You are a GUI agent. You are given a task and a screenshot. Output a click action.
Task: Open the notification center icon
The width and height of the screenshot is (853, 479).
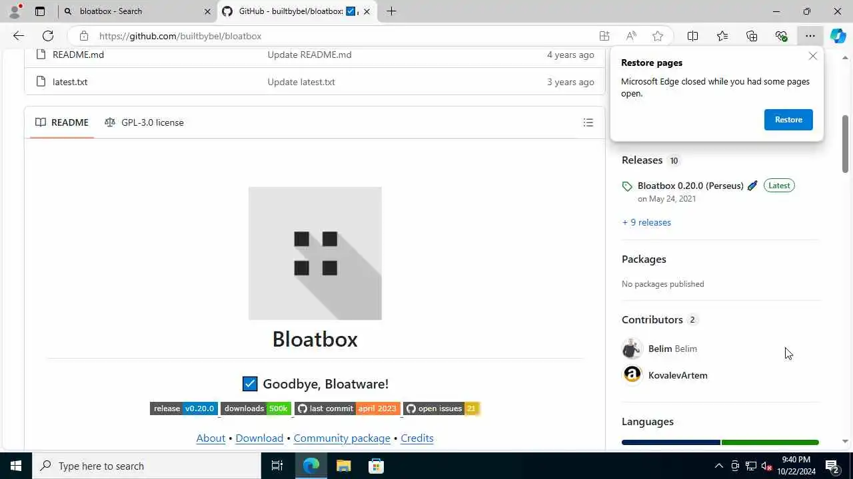tap(832, 466)
